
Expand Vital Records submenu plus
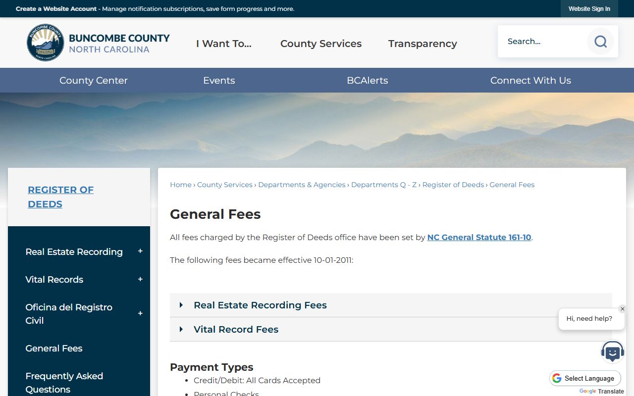(x=140, y=279)
